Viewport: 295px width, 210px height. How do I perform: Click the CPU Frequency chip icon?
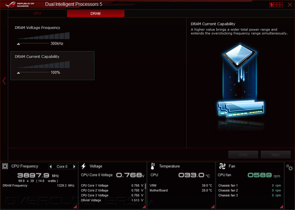coord(5,166)
